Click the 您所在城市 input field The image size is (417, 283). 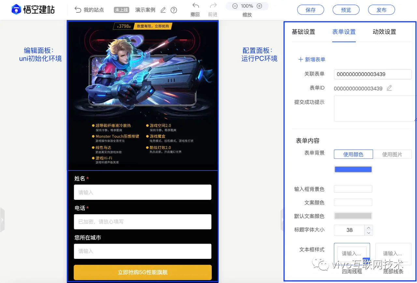click(x=143, y=251)
